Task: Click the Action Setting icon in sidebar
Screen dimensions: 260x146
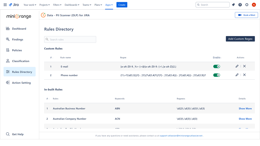Action: pyautogui.click(x=8, y=83)
